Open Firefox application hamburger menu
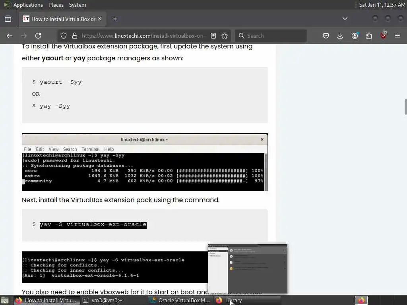The image size is (407, 305). (397, 36)
